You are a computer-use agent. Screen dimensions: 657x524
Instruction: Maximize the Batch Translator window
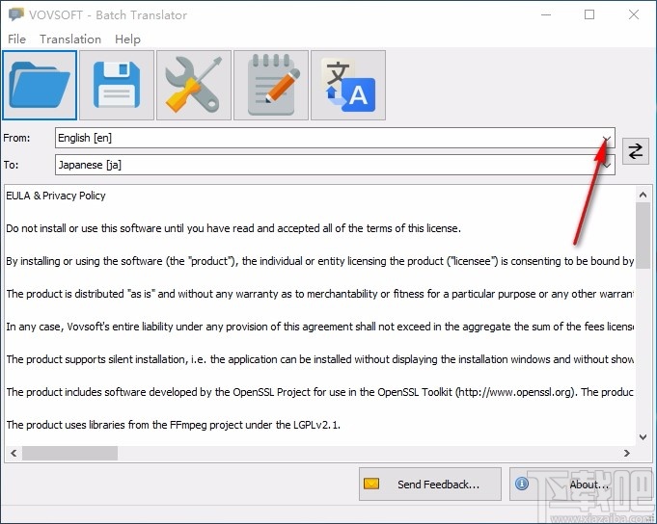589,14
